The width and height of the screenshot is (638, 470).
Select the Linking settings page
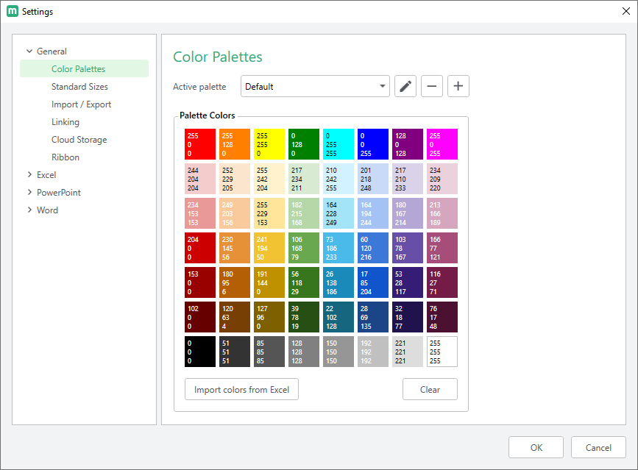65,121
